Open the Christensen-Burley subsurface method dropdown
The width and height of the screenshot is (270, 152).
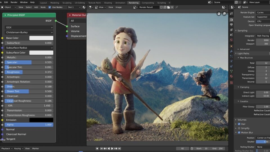pyautogui.click(x=29, y=32)
